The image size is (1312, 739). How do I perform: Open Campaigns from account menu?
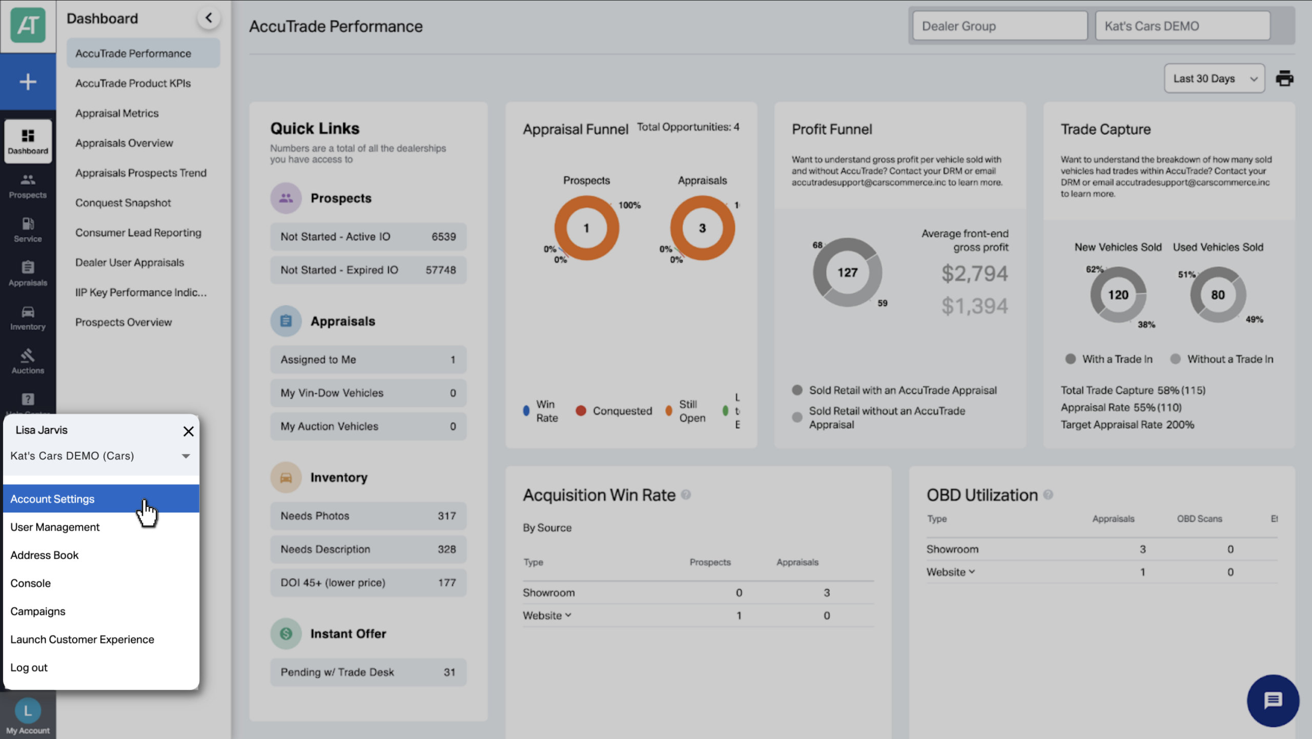(101, 611)
